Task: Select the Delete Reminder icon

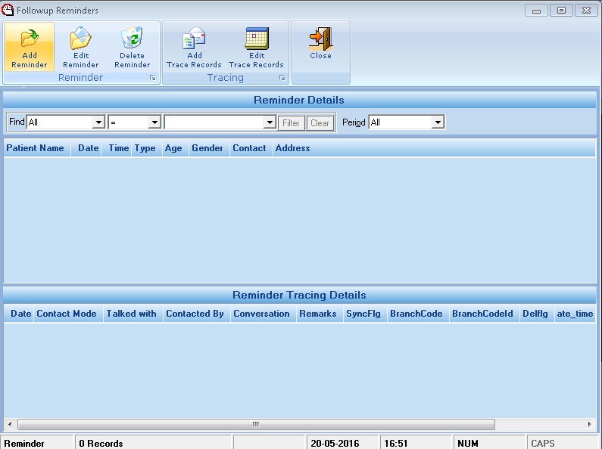Action: [x=133, y=39]
